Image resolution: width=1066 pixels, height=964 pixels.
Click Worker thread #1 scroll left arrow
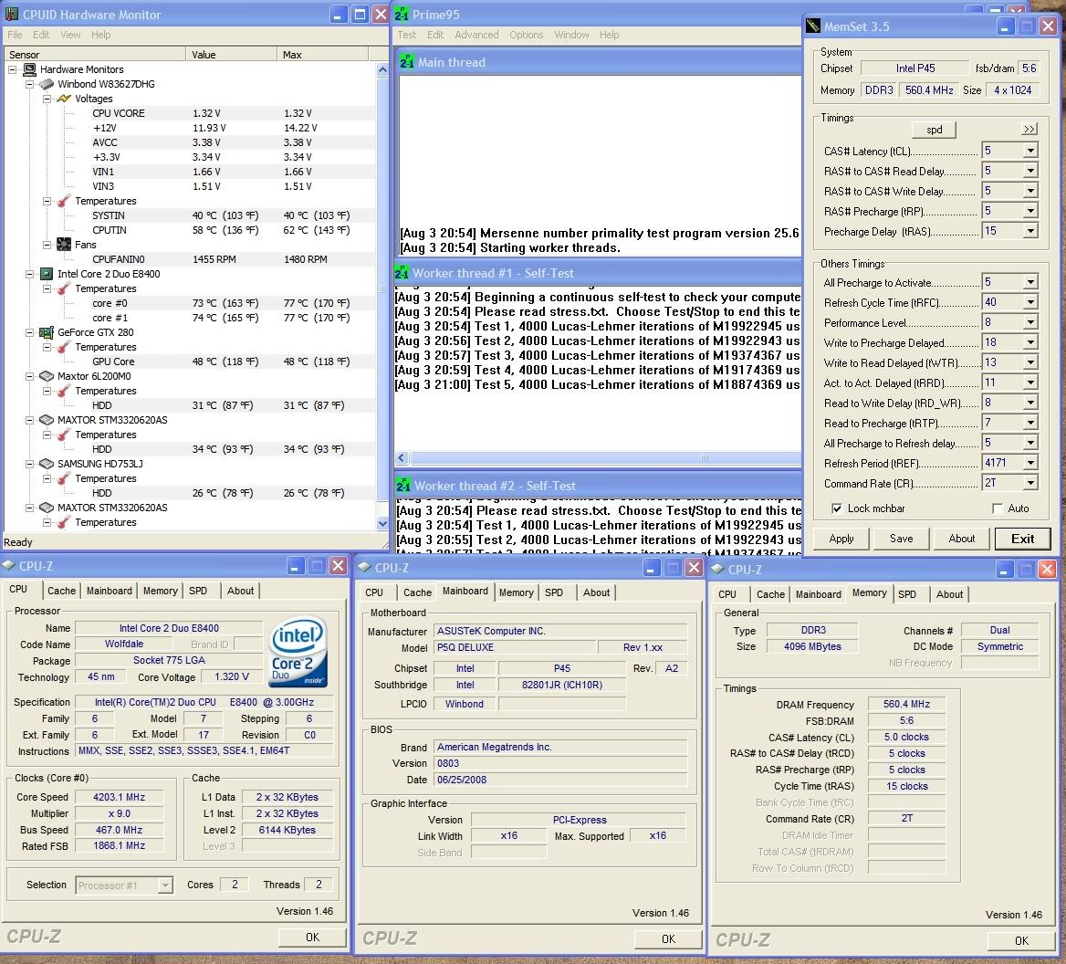click(x=402, y=458)
